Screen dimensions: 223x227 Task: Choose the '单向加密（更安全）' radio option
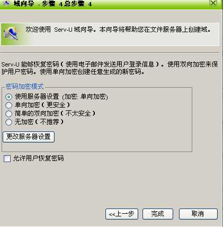(8, 105)
